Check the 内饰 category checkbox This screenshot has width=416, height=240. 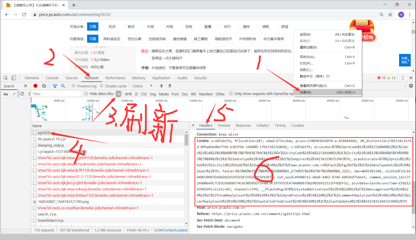pos(163,27)
